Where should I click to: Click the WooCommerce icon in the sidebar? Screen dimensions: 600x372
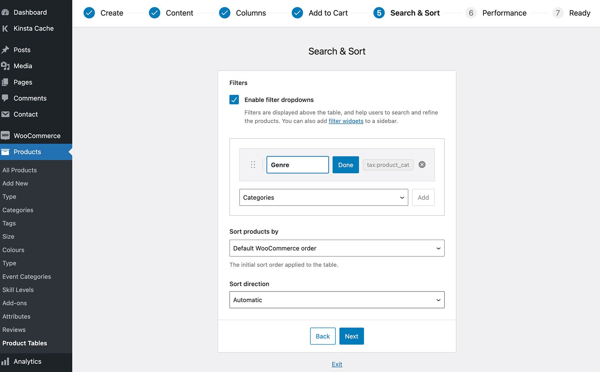click(x=6, y=135)
